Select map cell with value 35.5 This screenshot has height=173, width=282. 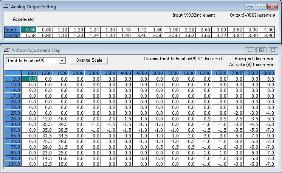pyautogui.click(x=45, y=125)
